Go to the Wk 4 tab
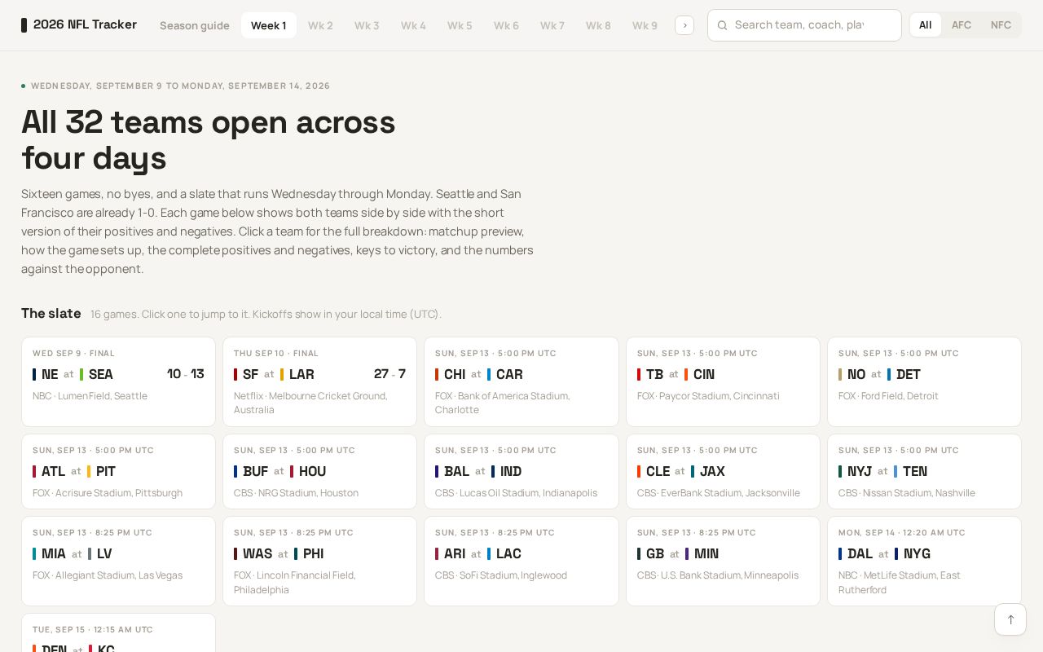 coord(413,25)
